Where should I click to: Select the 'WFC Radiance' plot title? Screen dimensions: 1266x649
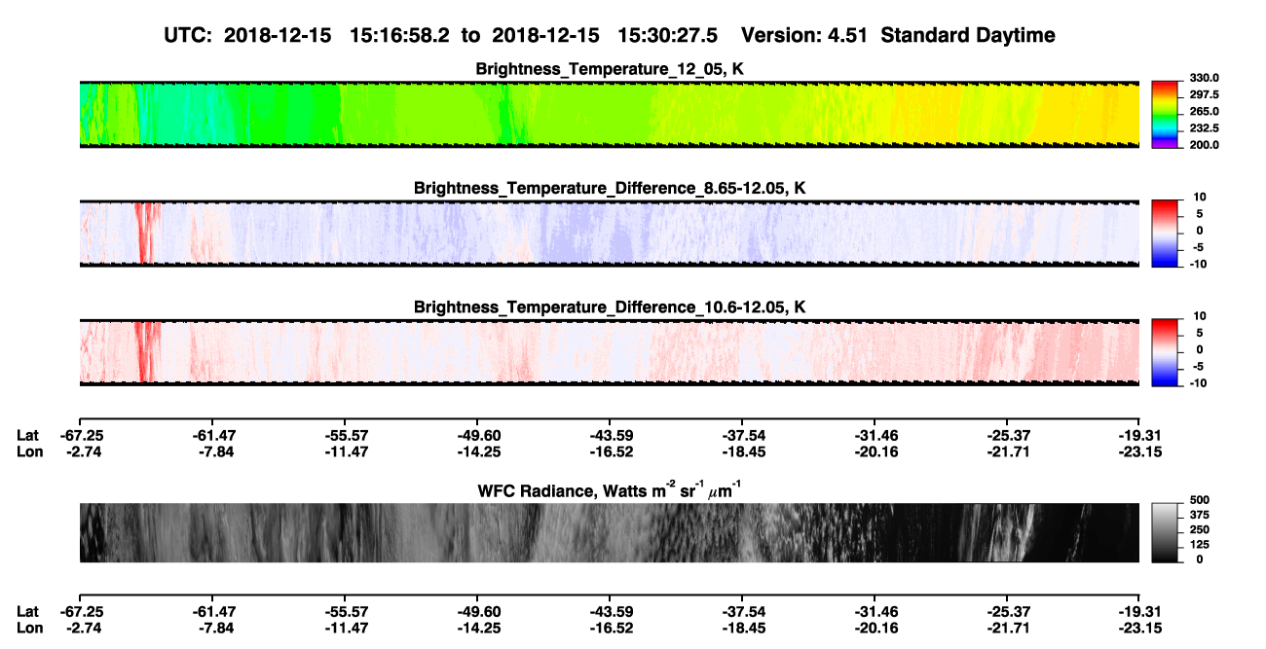[610, 489]
